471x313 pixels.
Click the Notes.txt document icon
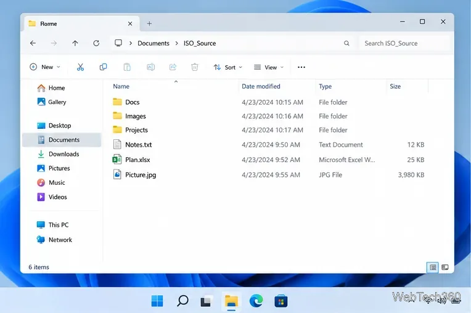click(x=117, y=144)
